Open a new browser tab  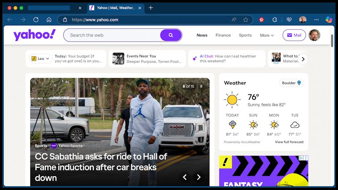pos(151,8)
